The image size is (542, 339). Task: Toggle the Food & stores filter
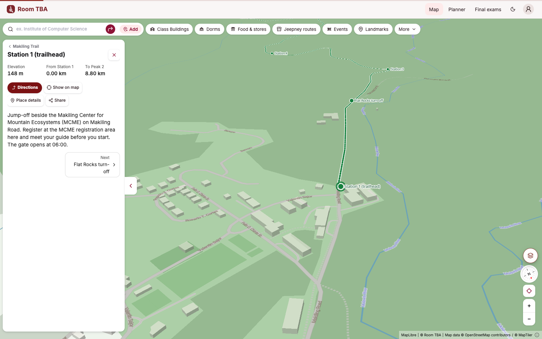[x=248, y=29]
